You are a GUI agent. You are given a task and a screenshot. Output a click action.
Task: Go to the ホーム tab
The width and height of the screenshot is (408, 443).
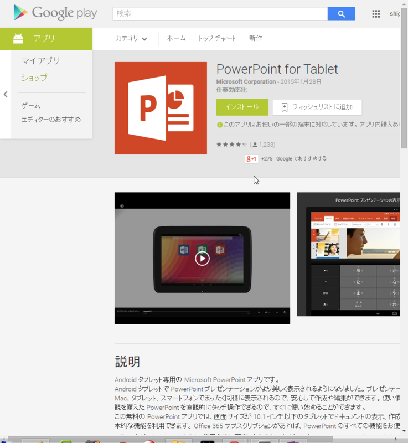176,38
